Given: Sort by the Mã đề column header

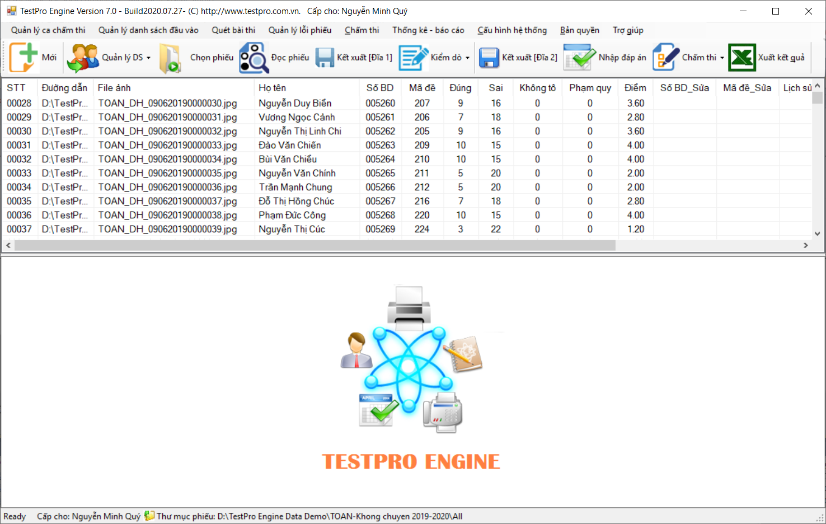Looking at the screenshot, I should [x=422, y=88].
